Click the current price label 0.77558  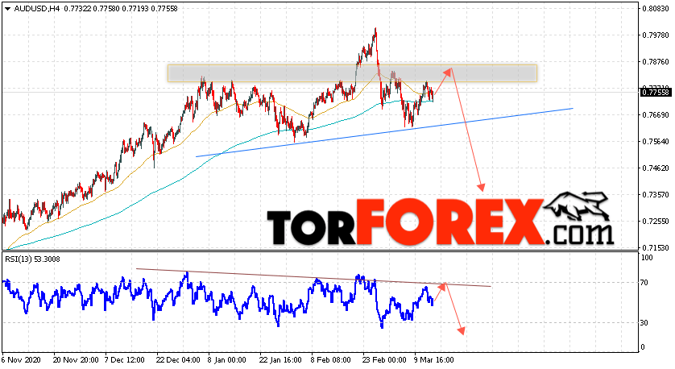pyautogui.click(x=656, y=93)
